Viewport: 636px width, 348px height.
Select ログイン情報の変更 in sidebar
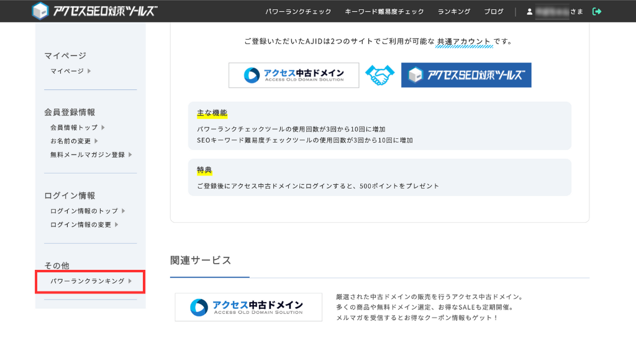click(81, 225)
